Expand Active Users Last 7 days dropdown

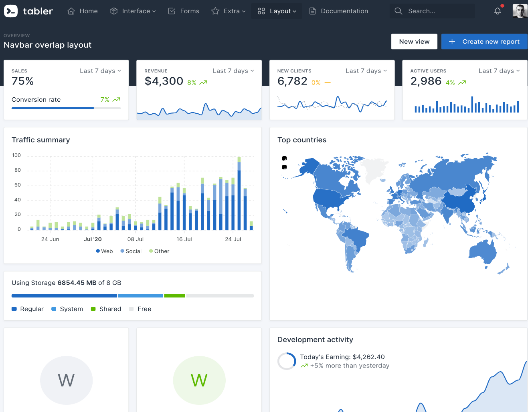click(x=499, y=71)
